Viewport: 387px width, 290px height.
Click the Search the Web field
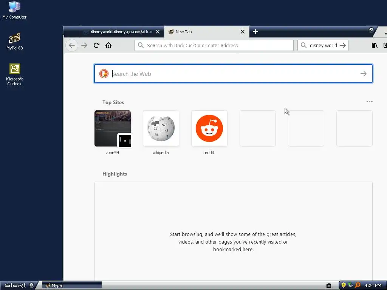coord(234,74)
